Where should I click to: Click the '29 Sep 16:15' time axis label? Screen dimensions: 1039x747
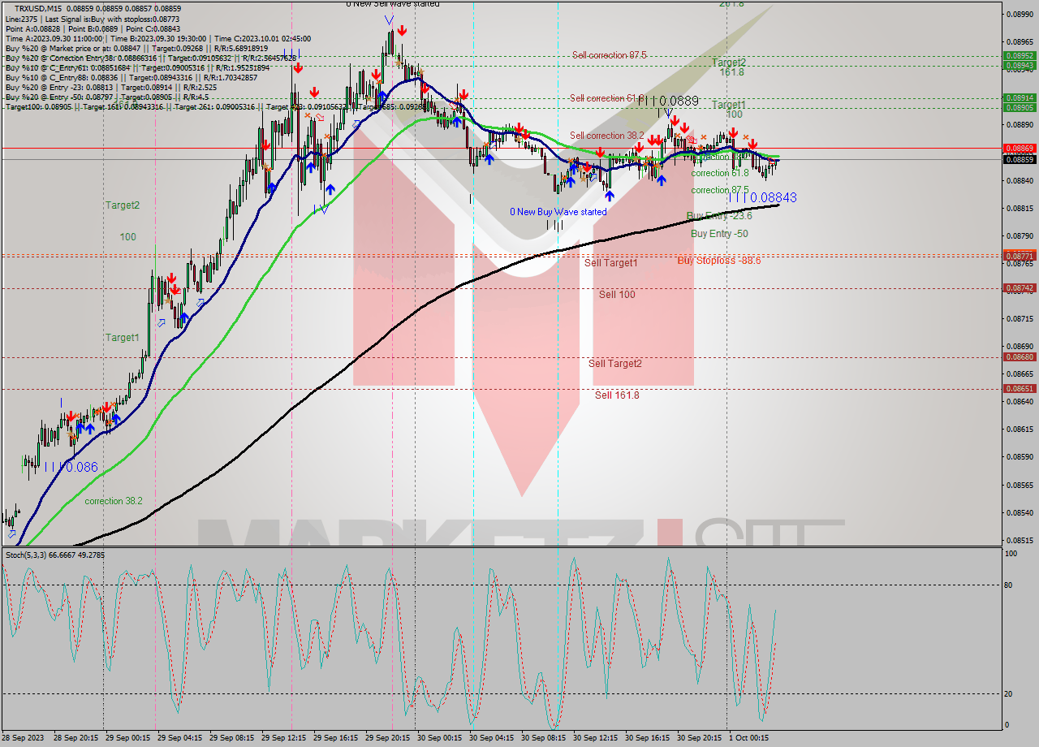pyautogui.click(x=335, y=738)
